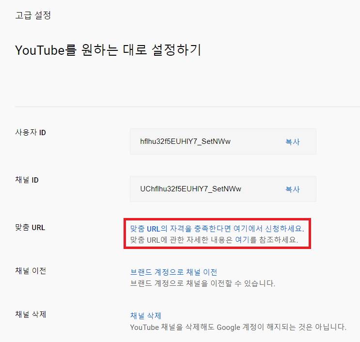Click the 채널 이전 label
This screenshot has width=360, height=342.
31,271
